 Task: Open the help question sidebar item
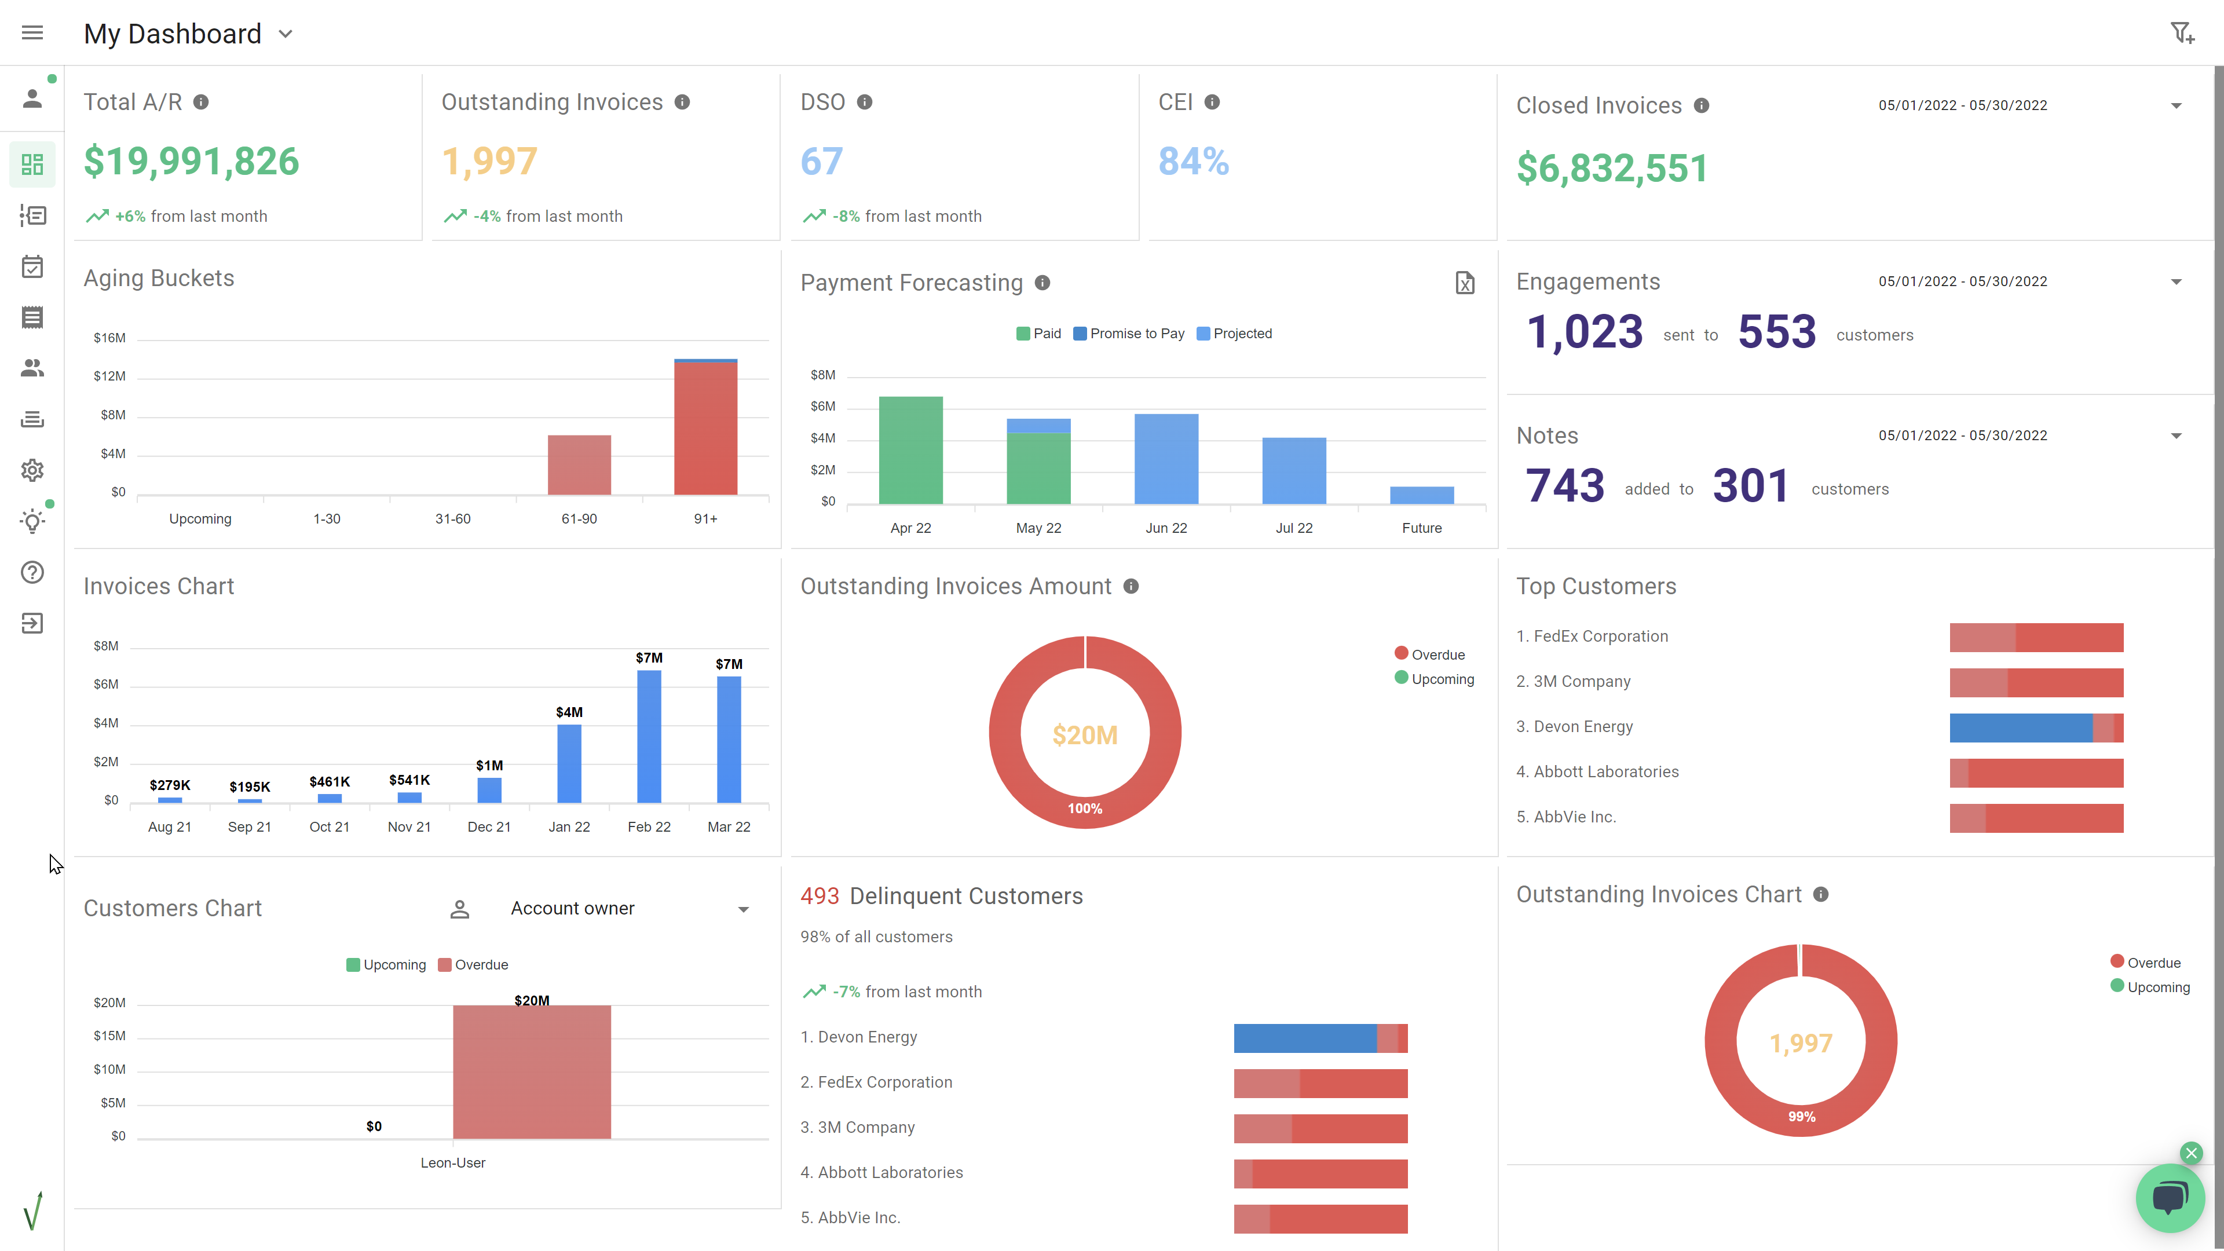point(32,572)
